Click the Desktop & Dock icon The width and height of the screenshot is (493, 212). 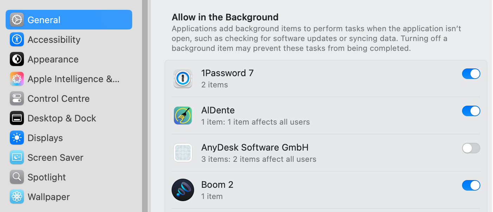click(17, 118)
